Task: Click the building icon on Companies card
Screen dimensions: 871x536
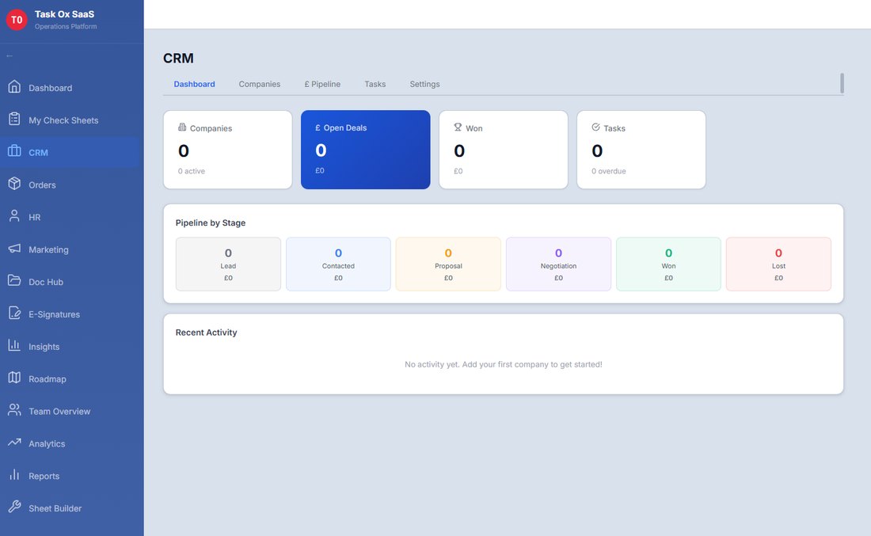Action: 182,127
